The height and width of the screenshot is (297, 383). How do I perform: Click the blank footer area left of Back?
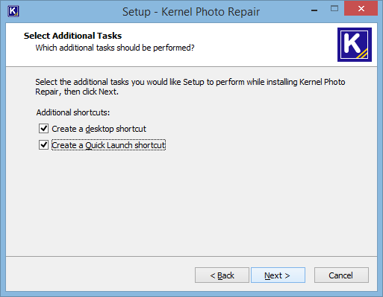point(99,275)
